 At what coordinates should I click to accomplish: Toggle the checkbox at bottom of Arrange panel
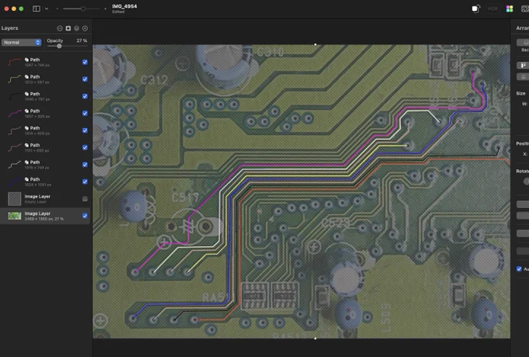click(x=519, y=269)
